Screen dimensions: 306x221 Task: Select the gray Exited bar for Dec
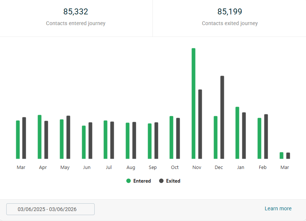tap(222, 117)
